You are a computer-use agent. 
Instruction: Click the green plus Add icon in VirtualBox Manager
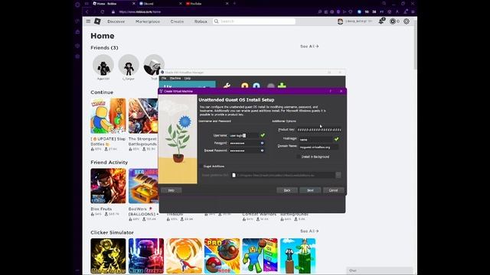coord(282,86)
